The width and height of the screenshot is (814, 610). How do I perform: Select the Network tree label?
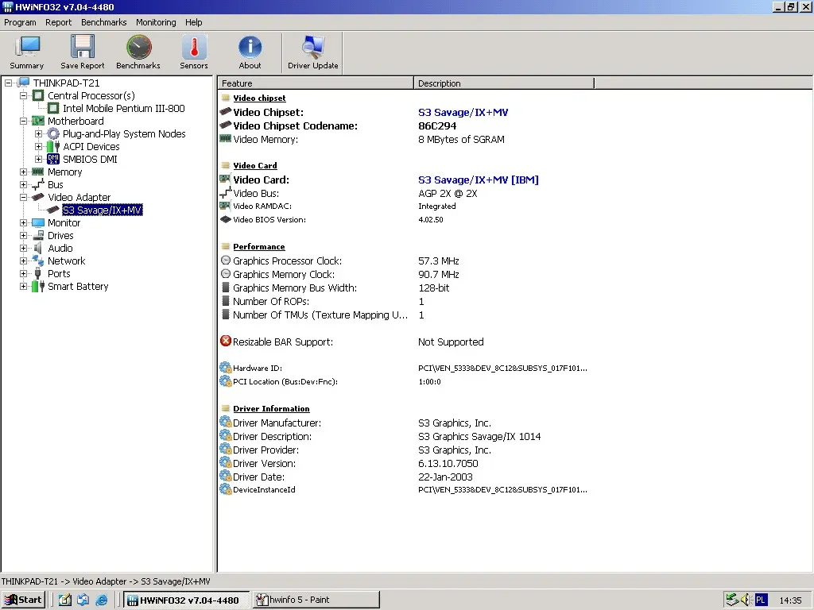67,261
